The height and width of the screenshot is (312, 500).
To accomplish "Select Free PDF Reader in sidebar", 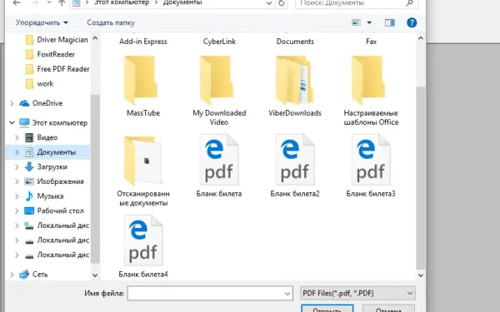I will (57, 69).
